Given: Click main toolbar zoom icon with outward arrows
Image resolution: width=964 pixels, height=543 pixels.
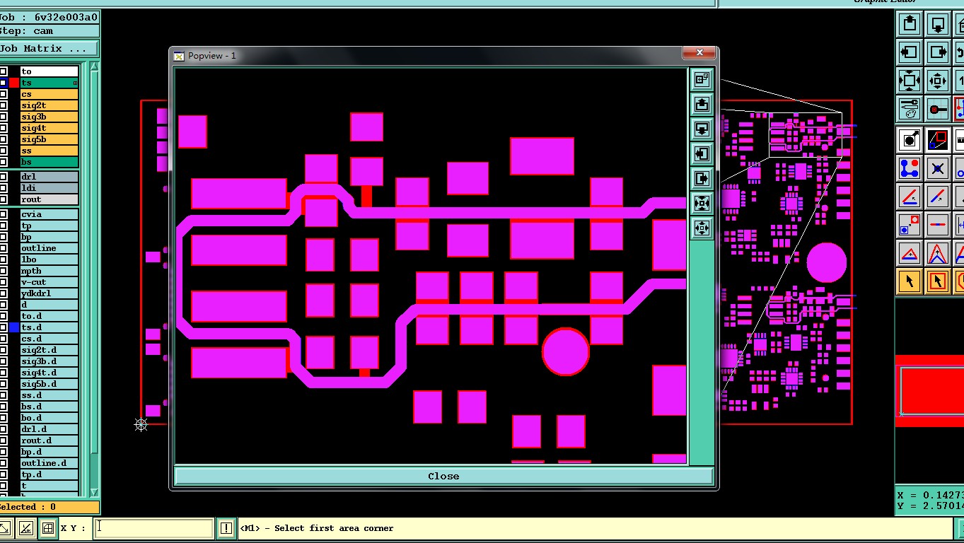Looking at the screenshot, I should (x=910, y=81).
